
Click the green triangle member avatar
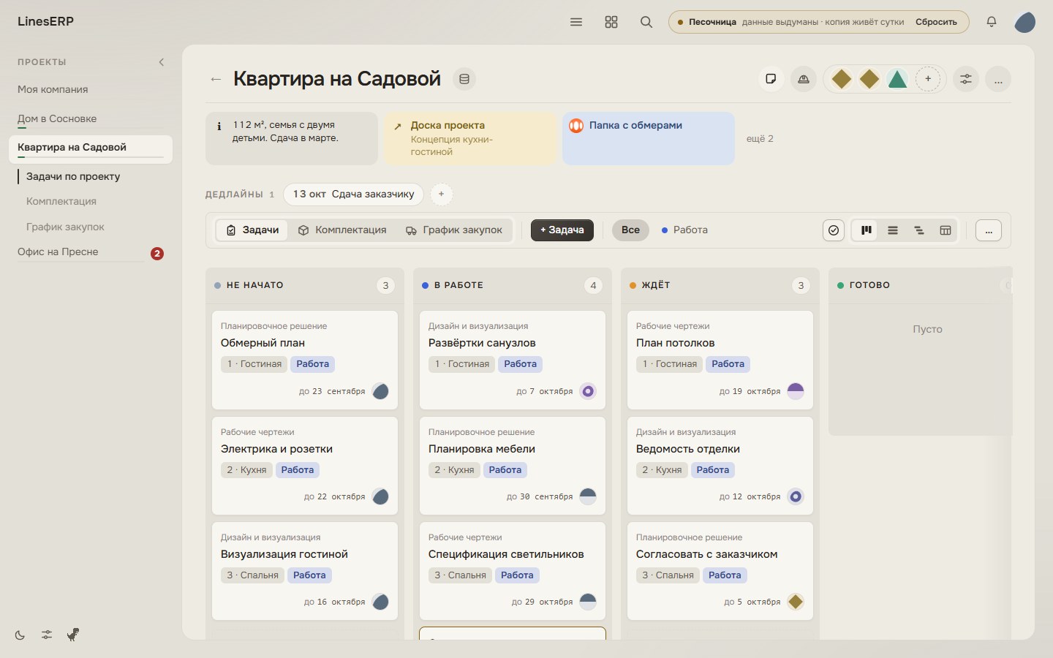coord(897,79)
